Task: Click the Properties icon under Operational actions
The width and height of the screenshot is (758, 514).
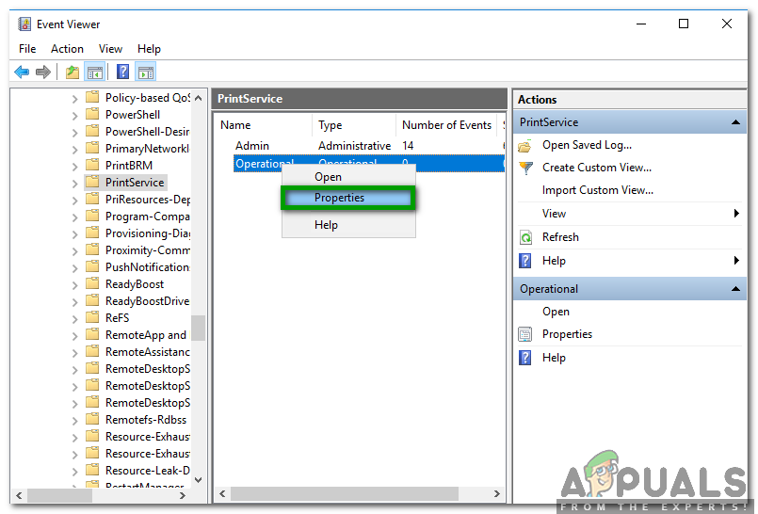Action: (525, 334)
